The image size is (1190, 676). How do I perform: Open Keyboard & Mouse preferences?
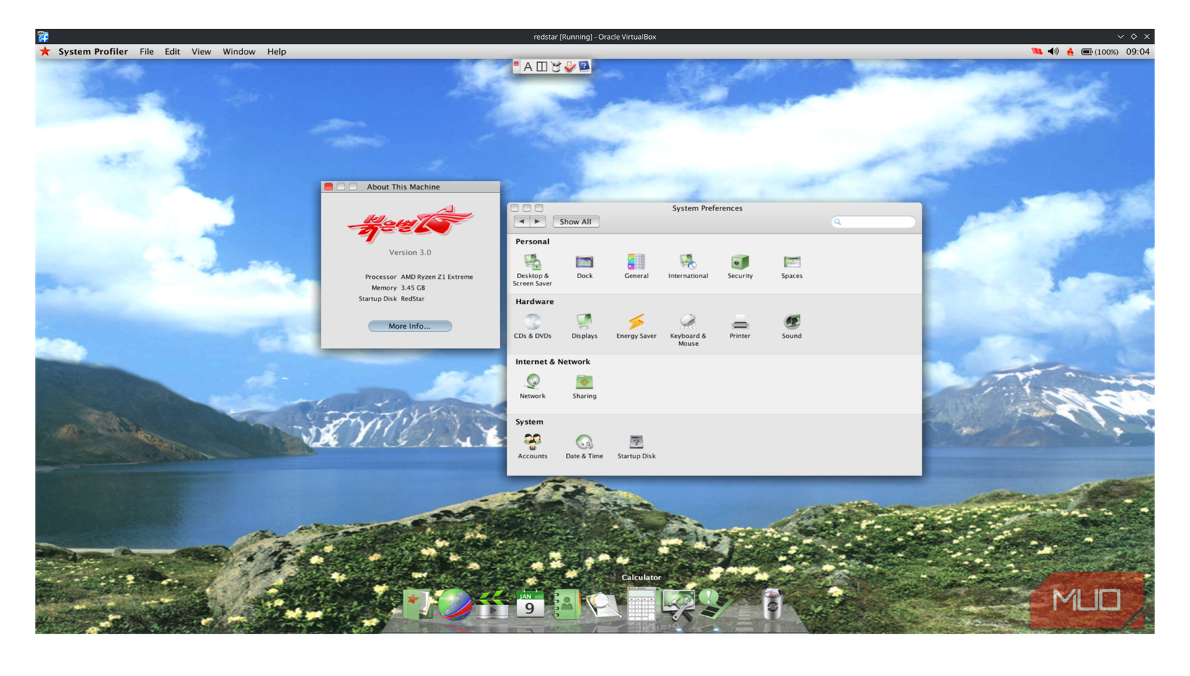pyautogui.click(x=687, y=322)
